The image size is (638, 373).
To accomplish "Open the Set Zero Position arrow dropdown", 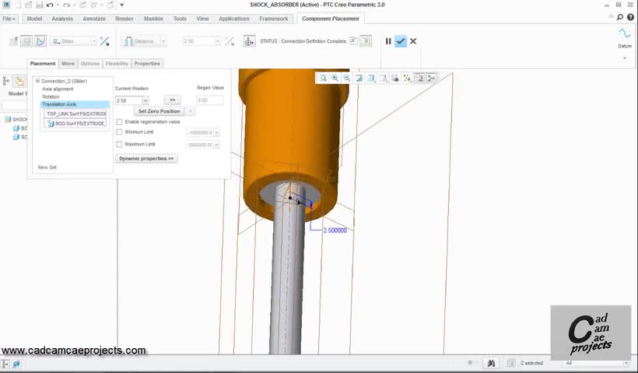I will point(190,111).
